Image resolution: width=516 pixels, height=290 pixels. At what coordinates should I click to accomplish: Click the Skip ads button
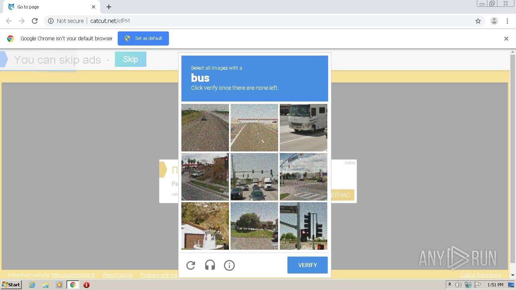coord(131,59)
